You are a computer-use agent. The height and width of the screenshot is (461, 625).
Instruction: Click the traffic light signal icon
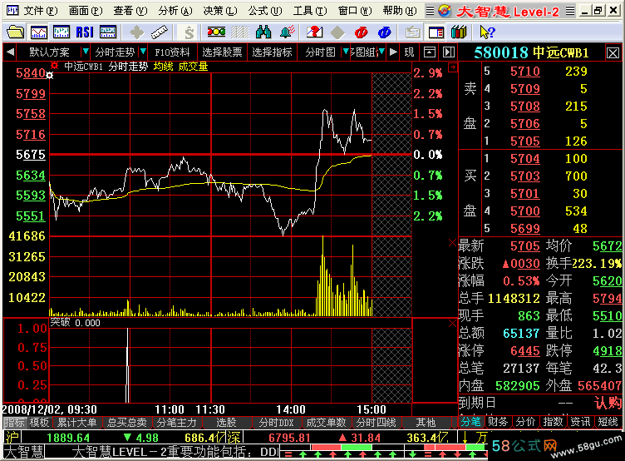pos(216,32)
